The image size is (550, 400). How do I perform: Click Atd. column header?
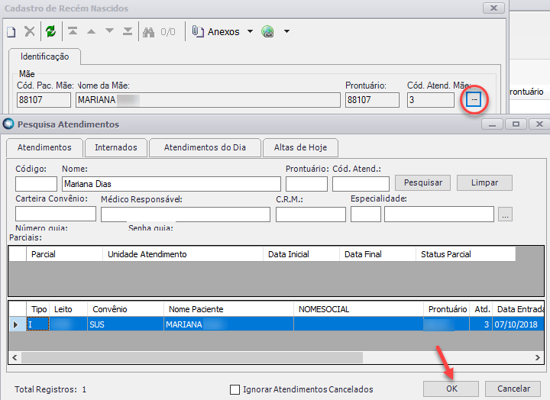(x=481, y=309)
